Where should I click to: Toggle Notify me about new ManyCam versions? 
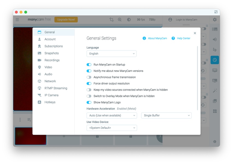(89, 71)
